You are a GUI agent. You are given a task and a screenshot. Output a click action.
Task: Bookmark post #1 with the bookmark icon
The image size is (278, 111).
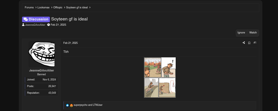(249, 43)
